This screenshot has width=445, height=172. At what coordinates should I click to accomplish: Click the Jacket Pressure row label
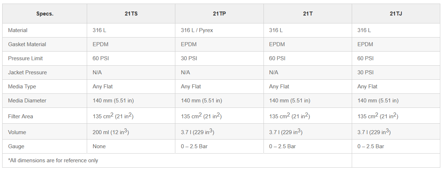point(27,72)
